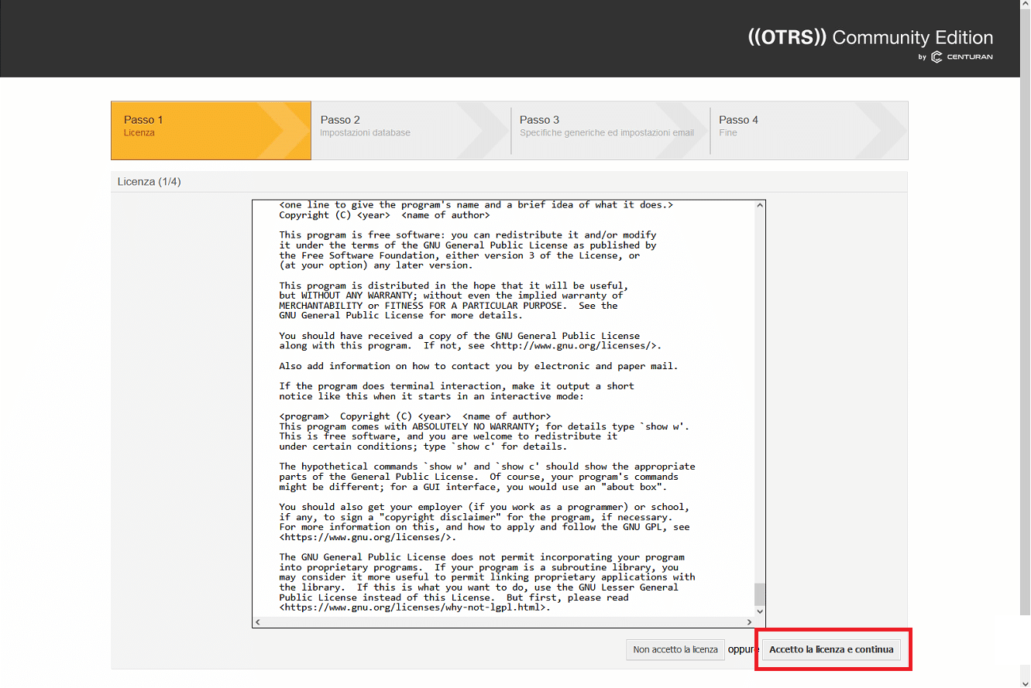Viewport: 1031px width, 688px height.
Task: Select the Passo 3 Specifiche generiche step
Action: click(610, 130)
